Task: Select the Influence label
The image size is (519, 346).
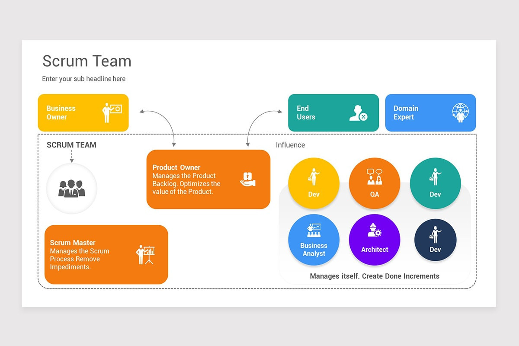Action: [290, 145]
